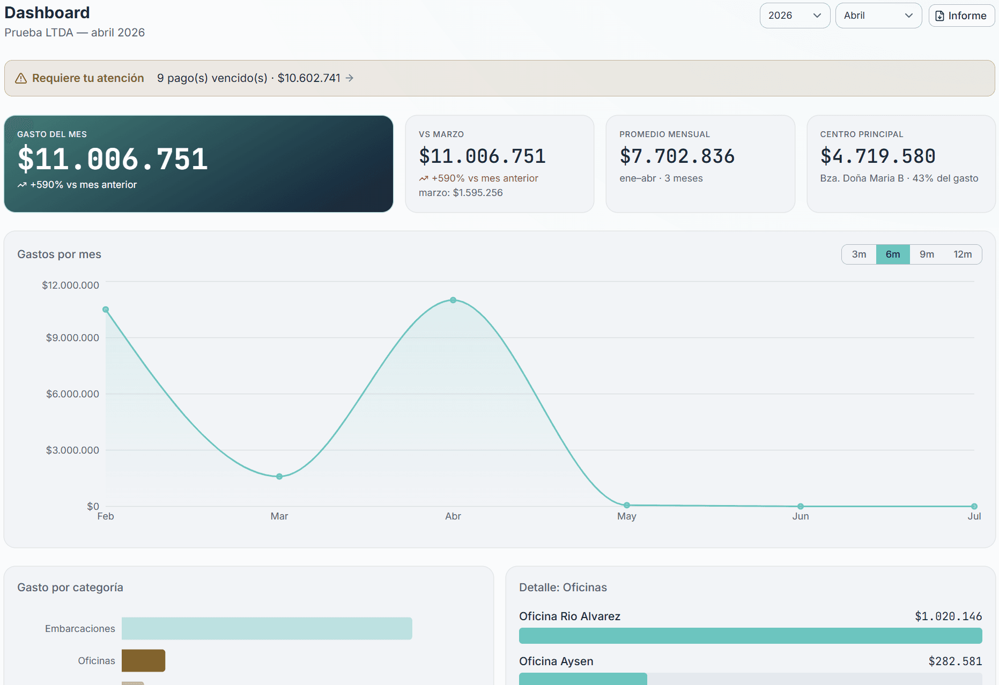Click the Oficinas axis label

(97, 661)
